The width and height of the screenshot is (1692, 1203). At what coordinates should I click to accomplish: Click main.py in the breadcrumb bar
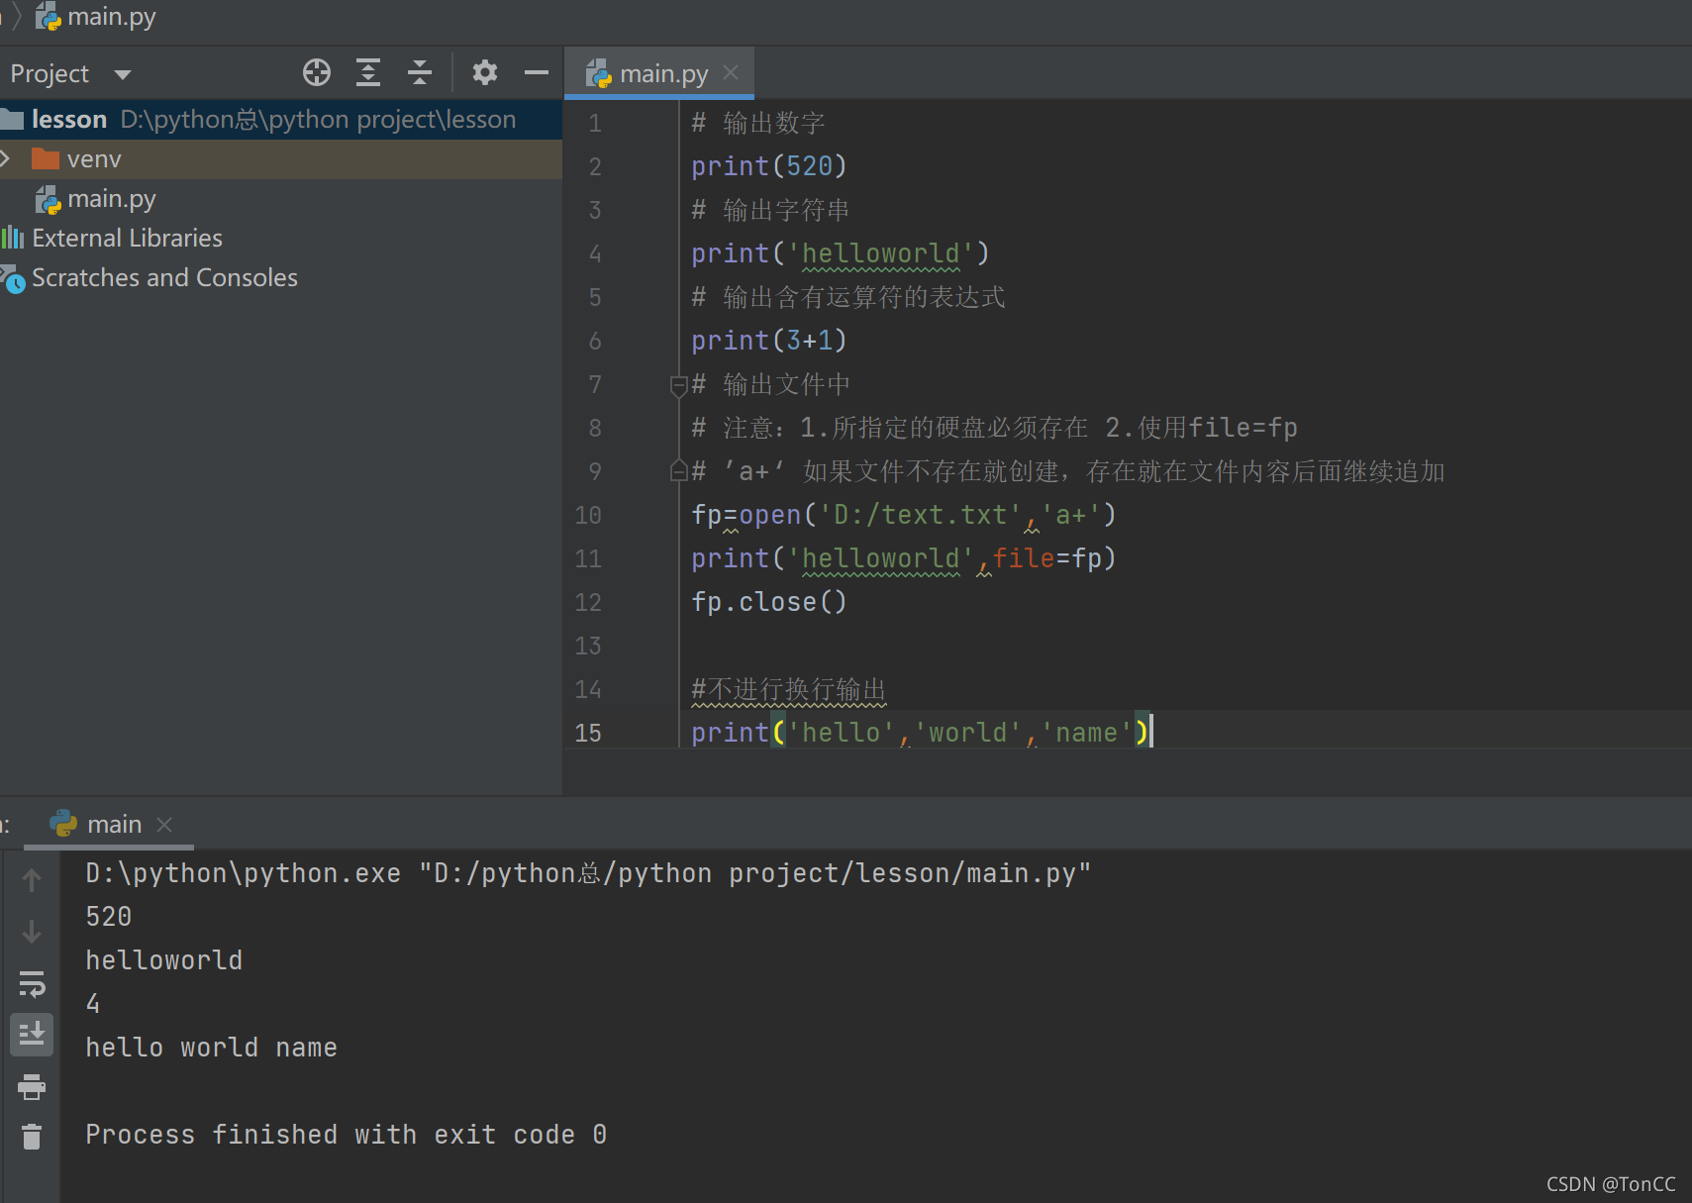click(x=96, y=17)
